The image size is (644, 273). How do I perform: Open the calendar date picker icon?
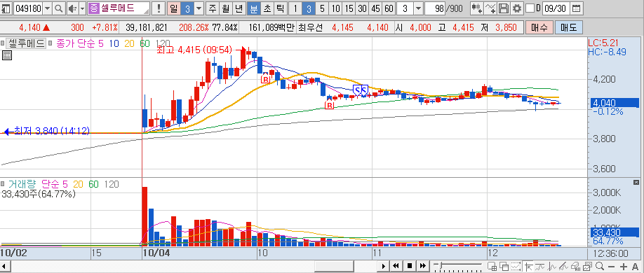[x=576, y=8]
